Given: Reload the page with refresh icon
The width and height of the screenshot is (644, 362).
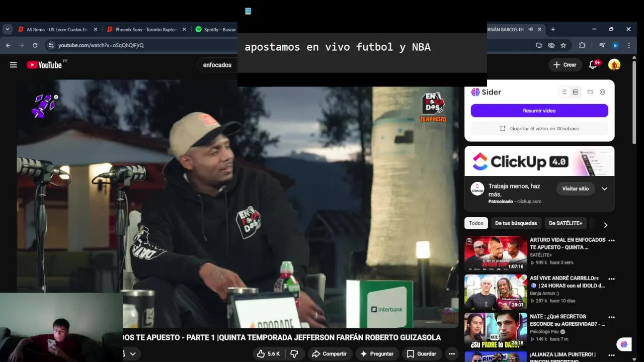Looking at the screenshot, I should tap(35, 45).
